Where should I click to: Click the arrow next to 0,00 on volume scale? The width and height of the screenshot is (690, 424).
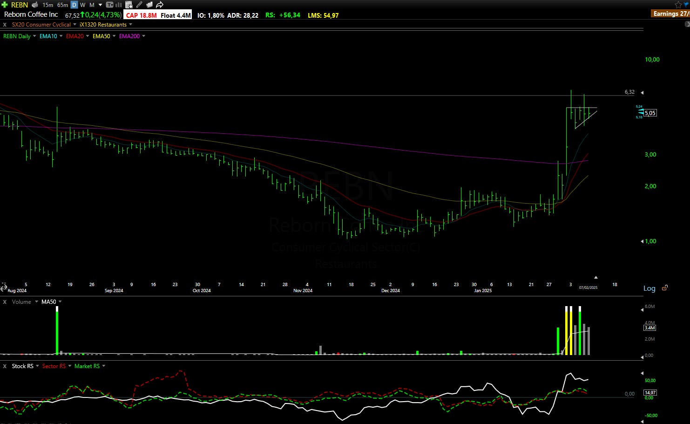pyautogui.click(x=642, y=356)
